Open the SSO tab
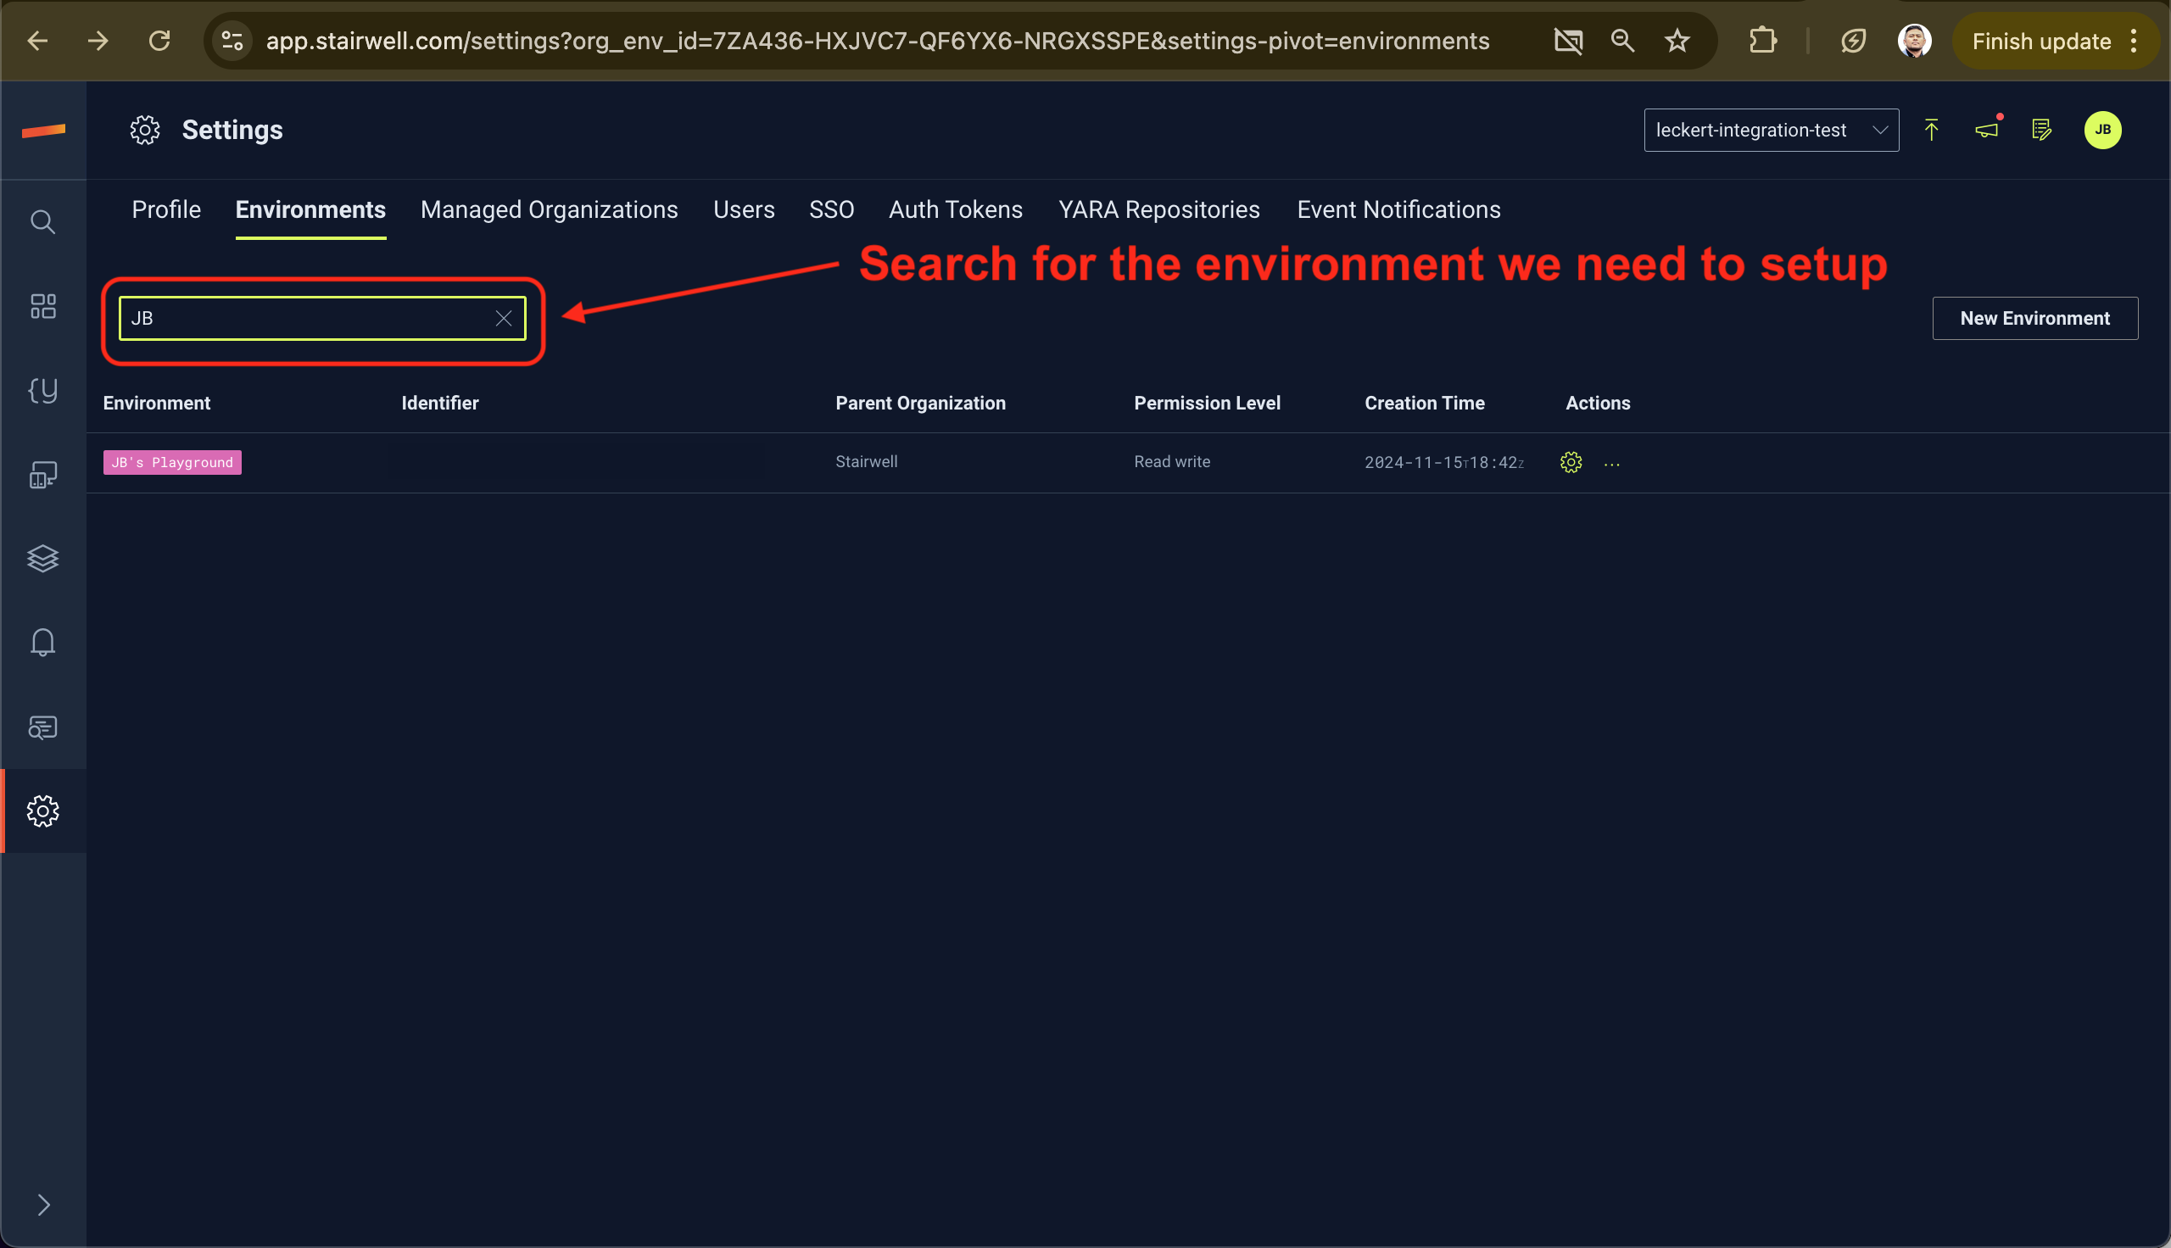Image resolution: width=2171 pixels, height=1248 pixels. coord(831,210)
